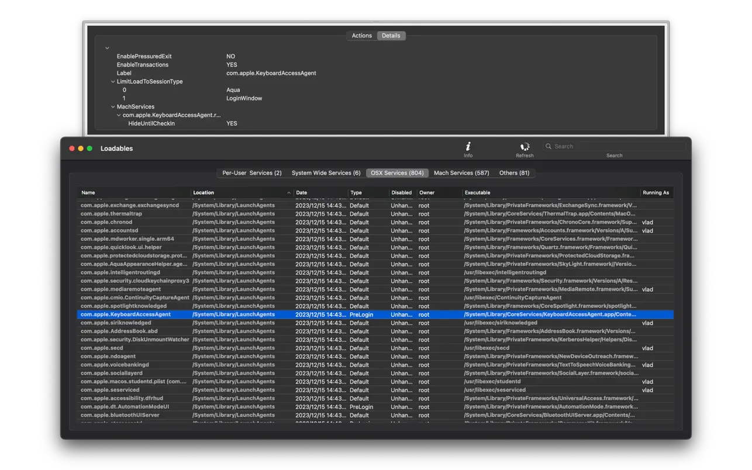Open the Per-User Services (2) tab
Image resolution: width=752 pixels, height=470 pixels.
click(x=251, y=172)
